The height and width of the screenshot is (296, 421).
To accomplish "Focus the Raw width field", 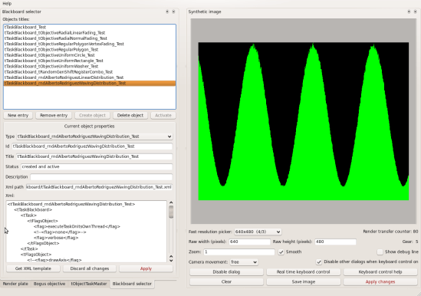I will (249, 242).
